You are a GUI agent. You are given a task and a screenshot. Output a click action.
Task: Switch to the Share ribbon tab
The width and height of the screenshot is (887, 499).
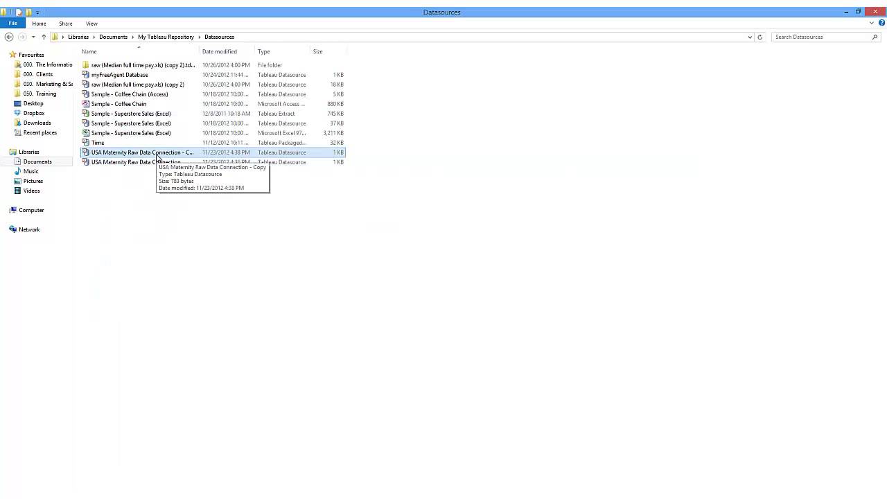tap(66, 24)
